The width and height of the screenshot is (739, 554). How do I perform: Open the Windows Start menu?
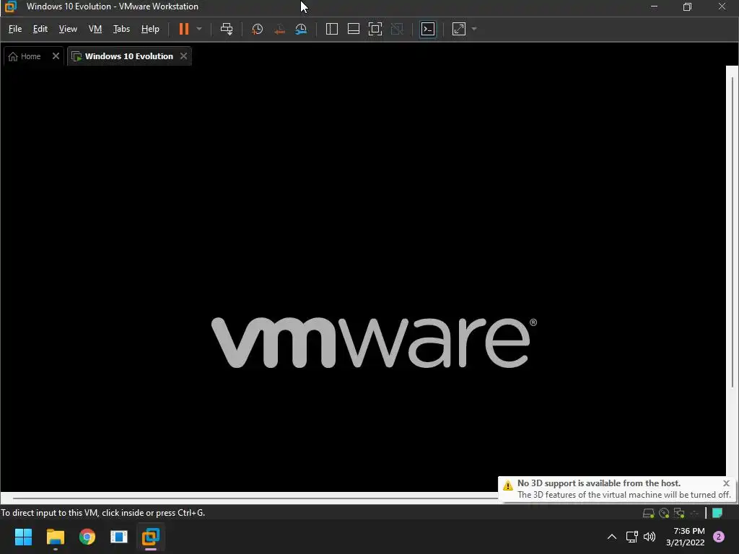(23, 537)
